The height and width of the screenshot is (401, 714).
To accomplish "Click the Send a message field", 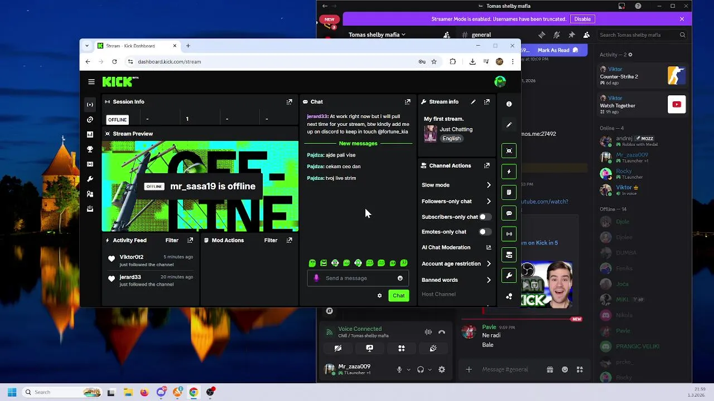I will tap(358, 278).
